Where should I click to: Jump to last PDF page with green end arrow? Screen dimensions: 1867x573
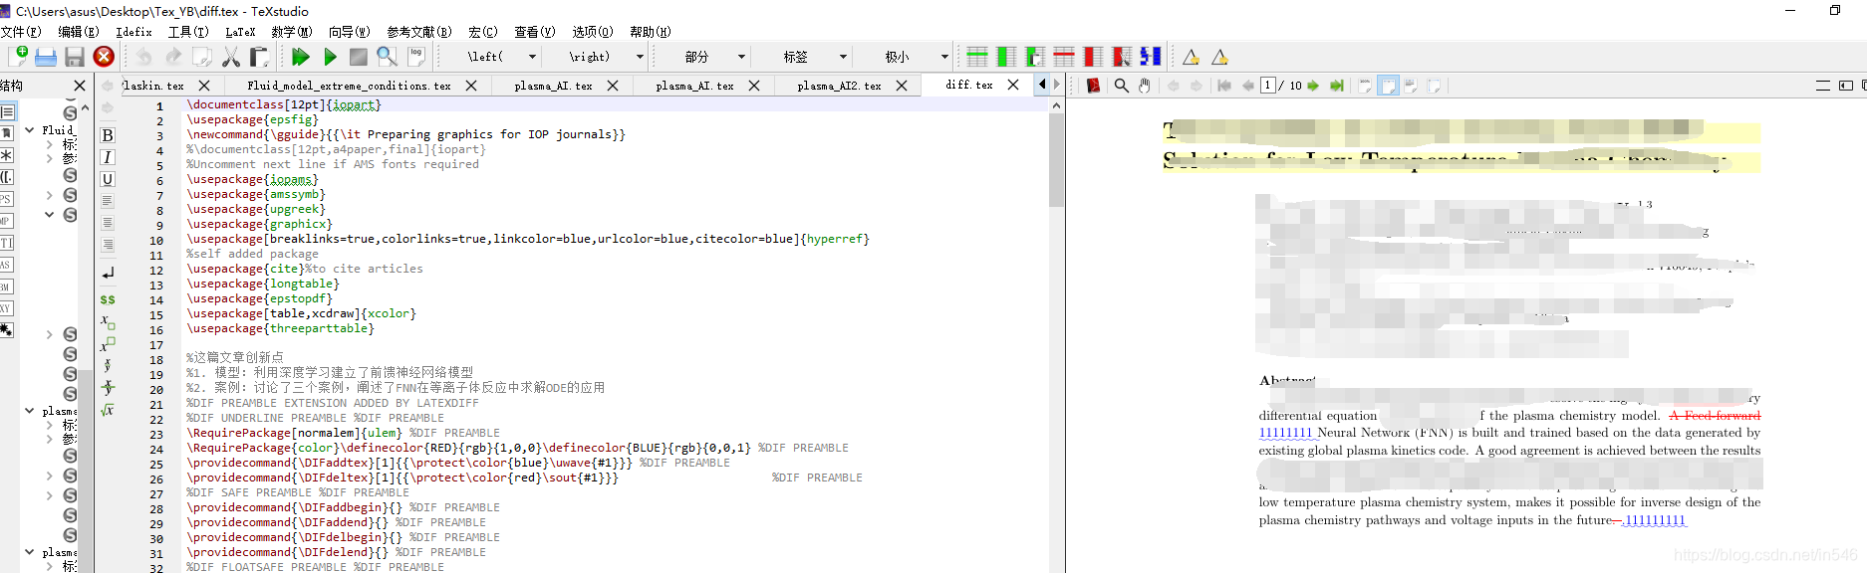1337,86
